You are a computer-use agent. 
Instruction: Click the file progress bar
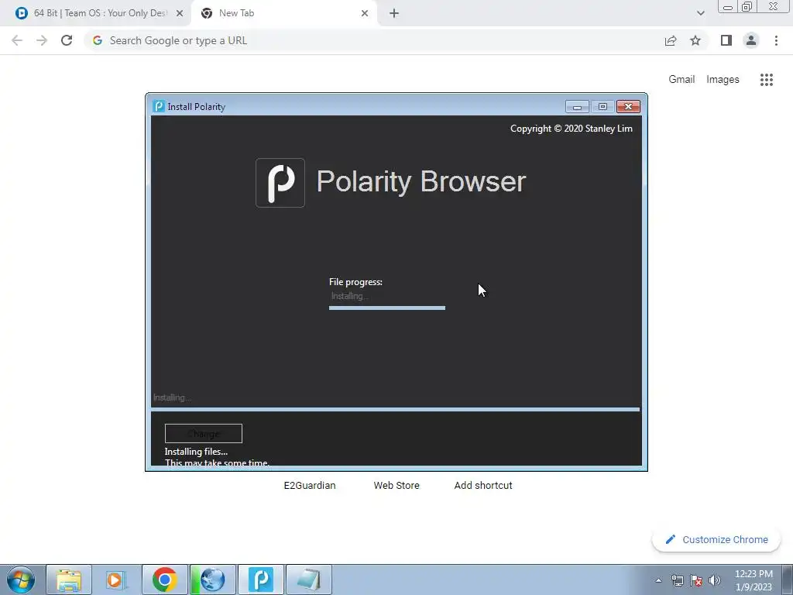click(387, 308)
